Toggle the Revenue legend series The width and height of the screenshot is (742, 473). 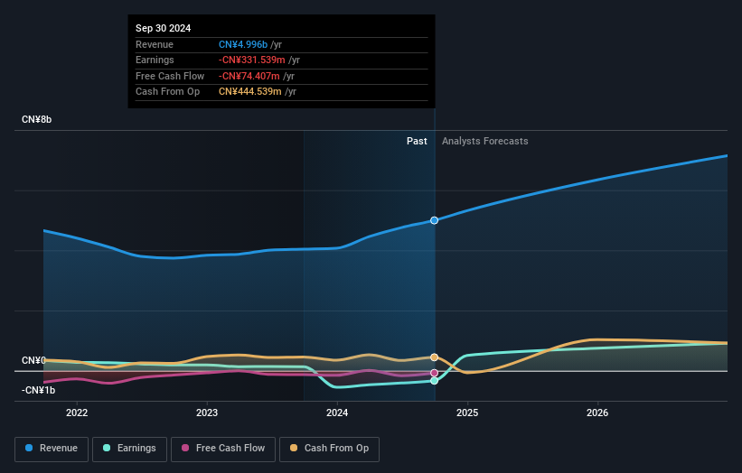tap(52, 449)
